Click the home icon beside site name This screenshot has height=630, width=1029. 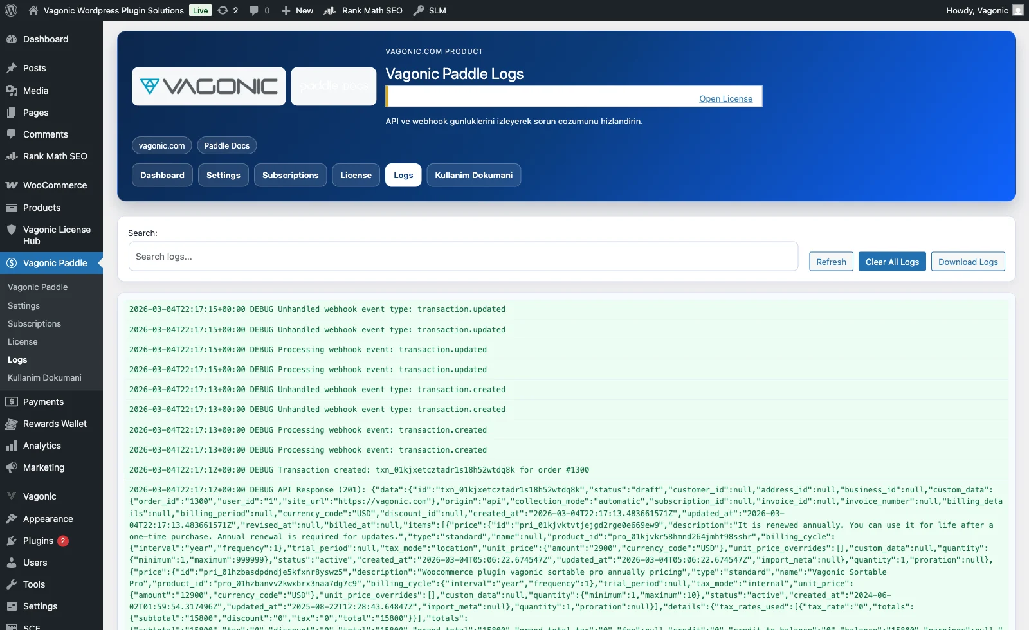point(33,10)
